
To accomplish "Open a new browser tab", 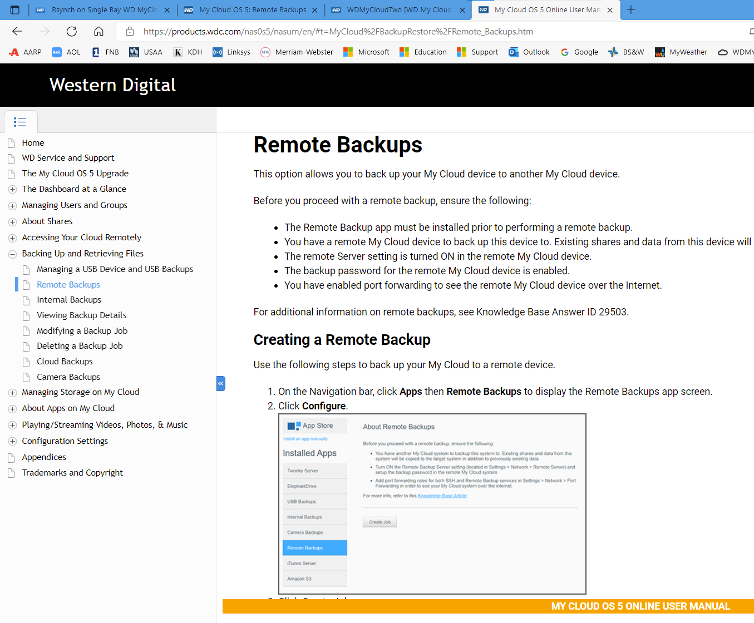I will pos(631,10).
